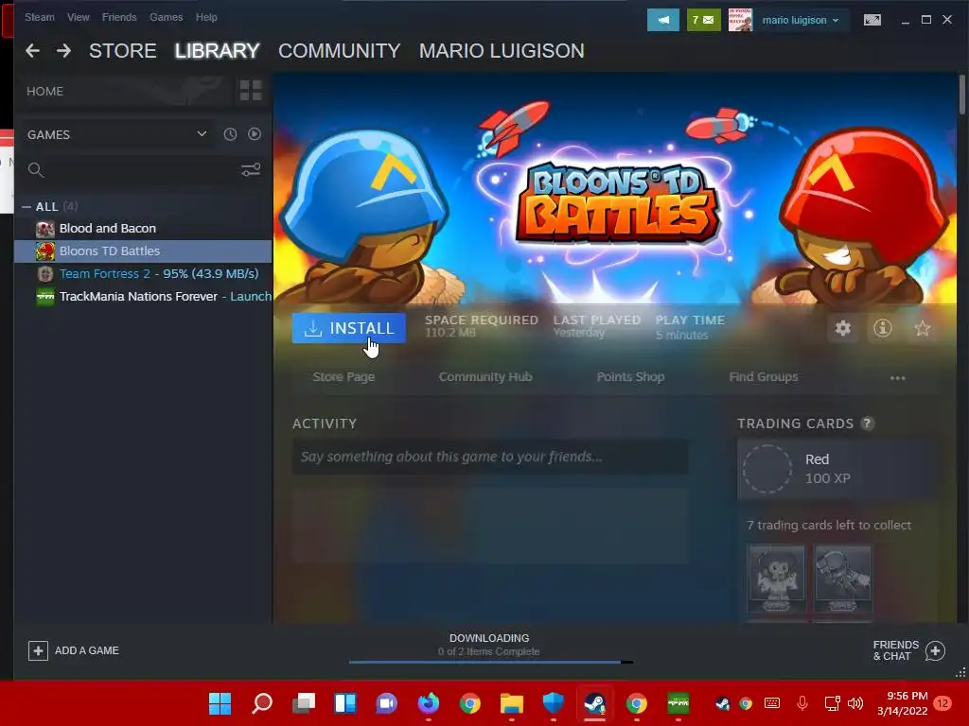969x726 pixels.
Task: Switch to Big Picture mode icon
Action: (x=872, y=20)
